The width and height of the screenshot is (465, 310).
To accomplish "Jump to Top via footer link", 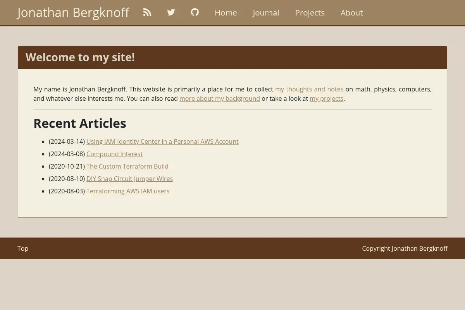I will point(23,248).
